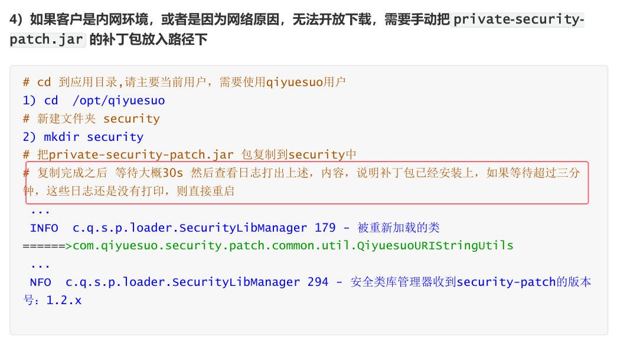Click the "30s" text in red box
Screen dimensions: 640x346
tap(174, 173)
